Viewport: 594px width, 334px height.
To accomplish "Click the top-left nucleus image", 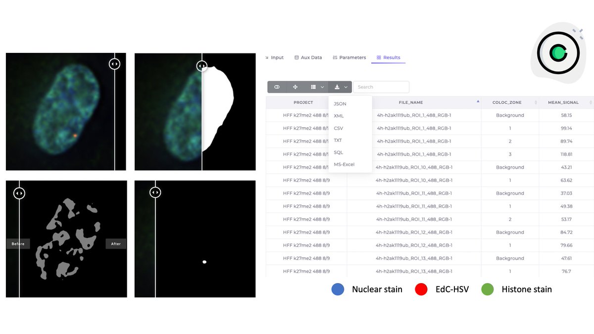I will (x=66, y=112).
